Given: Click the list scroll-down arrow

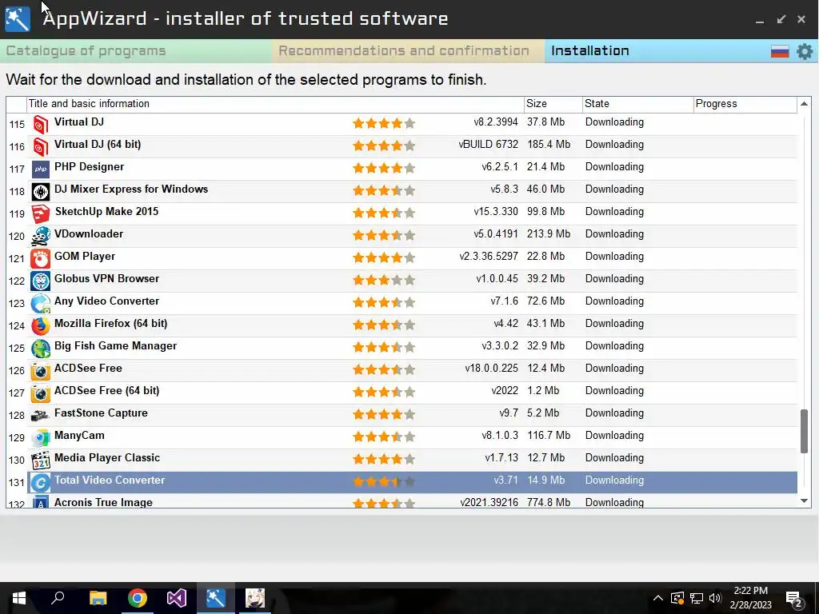Looking at the screenshot, I should click(x=805, y=500).
